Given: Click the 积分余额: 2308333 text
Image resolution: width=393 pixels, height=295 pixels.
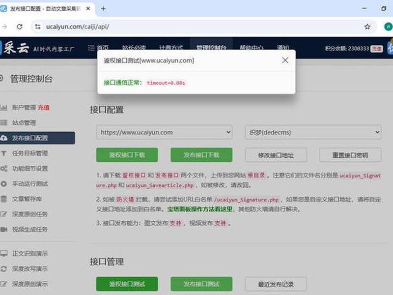Looking at the screenshot, I should pyautogui.click(x=347, y=48).
